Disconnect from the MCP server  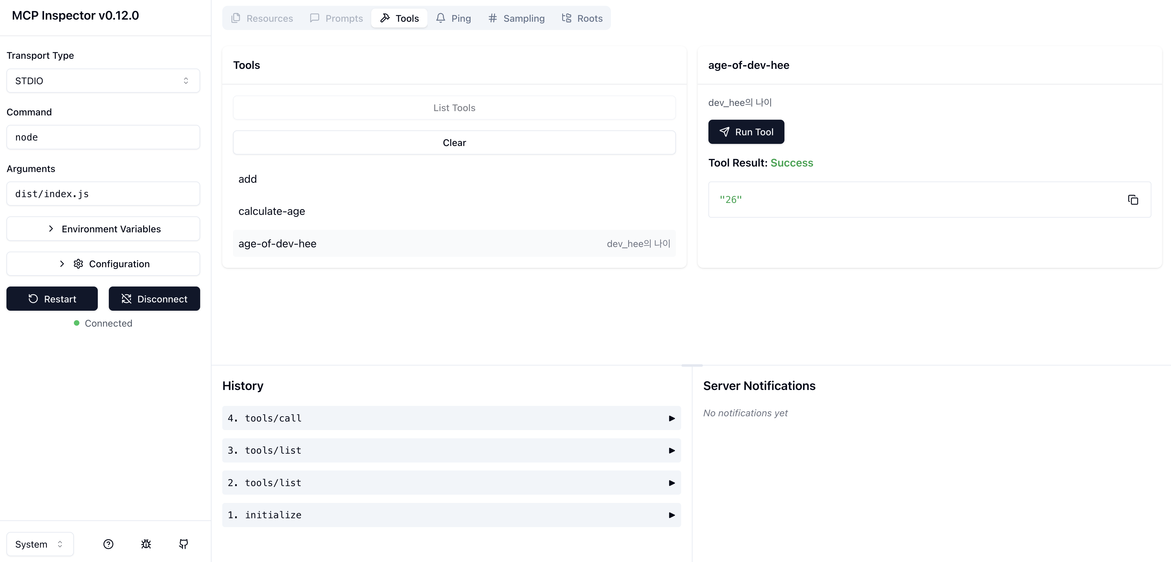pos(154,299)
